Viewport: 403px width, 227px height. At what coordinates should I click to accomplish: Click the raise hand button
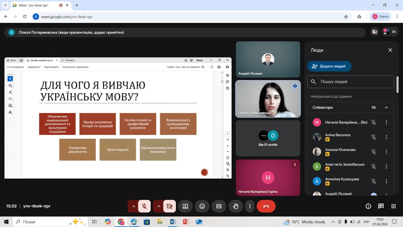coord(236,206)
